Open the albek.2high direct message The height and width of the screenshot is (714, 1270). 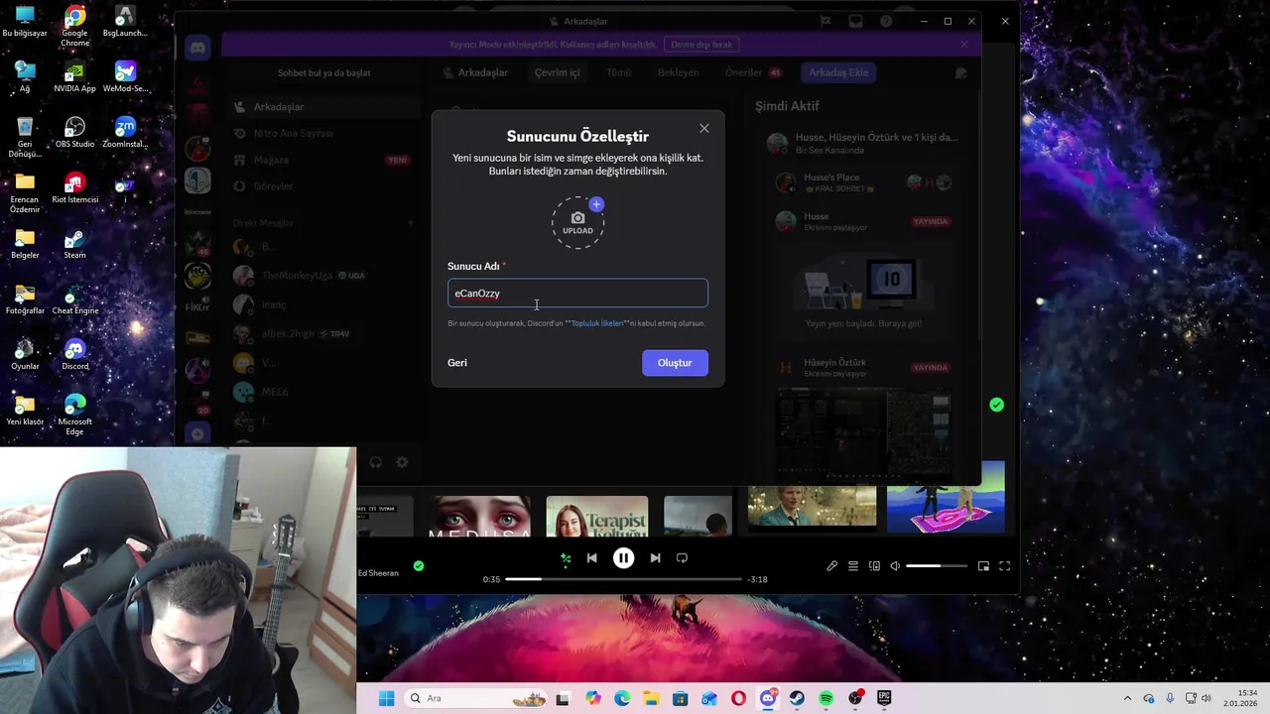325,334
